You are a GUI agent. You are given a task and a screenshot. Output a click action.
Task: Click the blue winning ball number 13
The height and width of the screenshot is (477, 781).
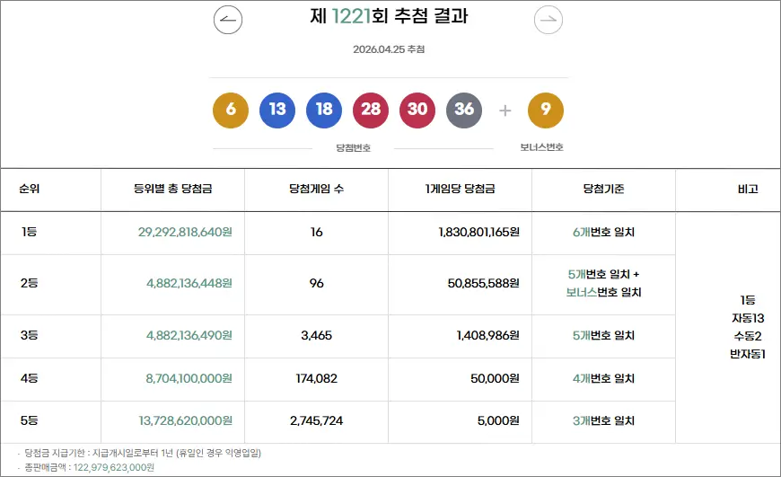pyautogui.click(x=277, y=110)
